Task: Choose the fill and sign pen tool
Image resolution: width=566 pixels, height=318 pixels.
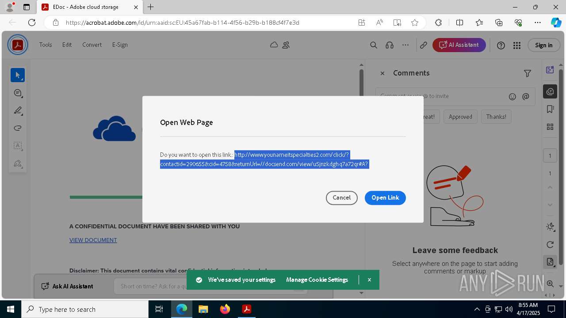Action: [18, 163]
